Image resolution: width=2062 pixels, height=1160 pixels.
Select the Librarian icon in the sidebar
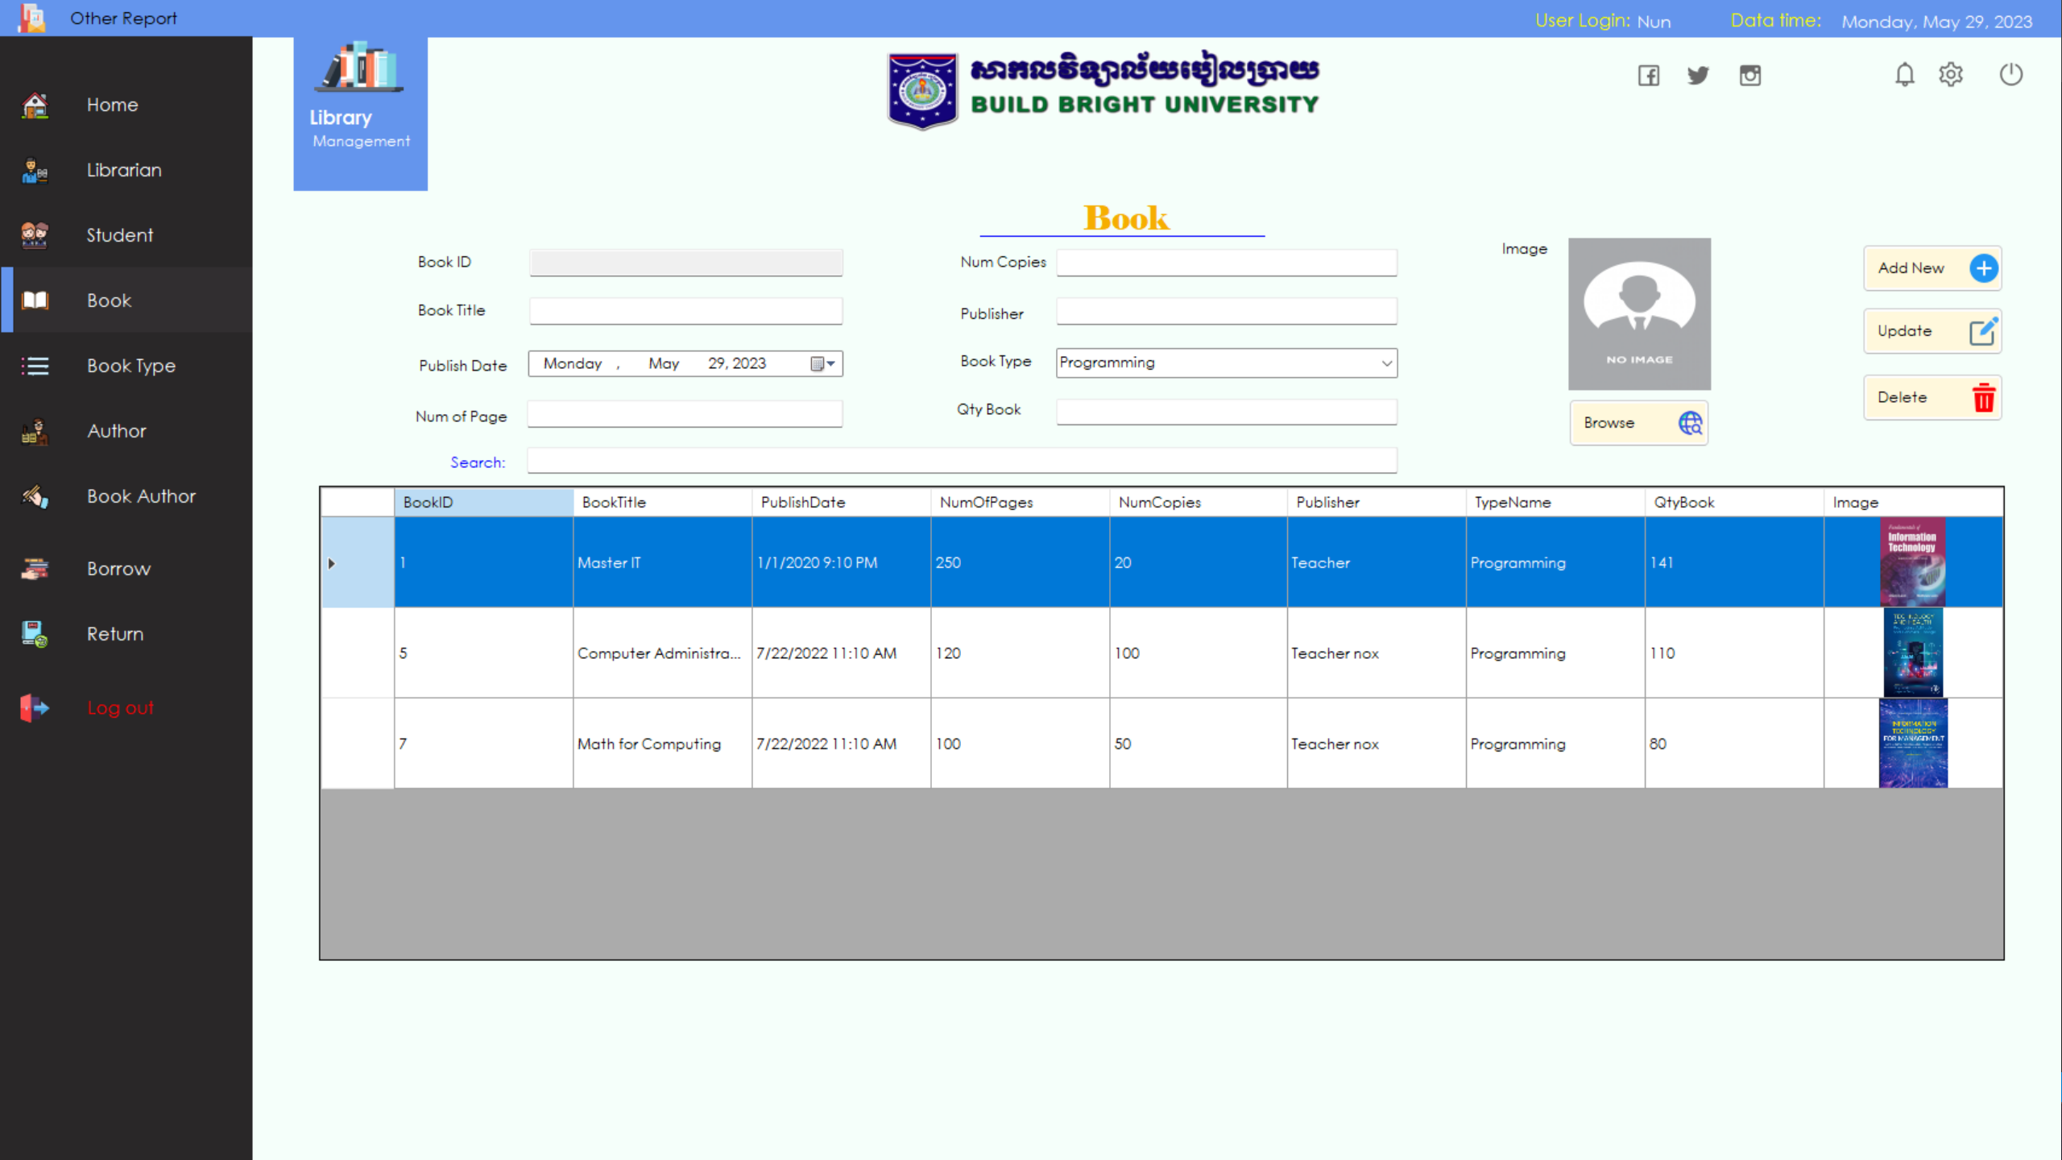click(35, 170)
